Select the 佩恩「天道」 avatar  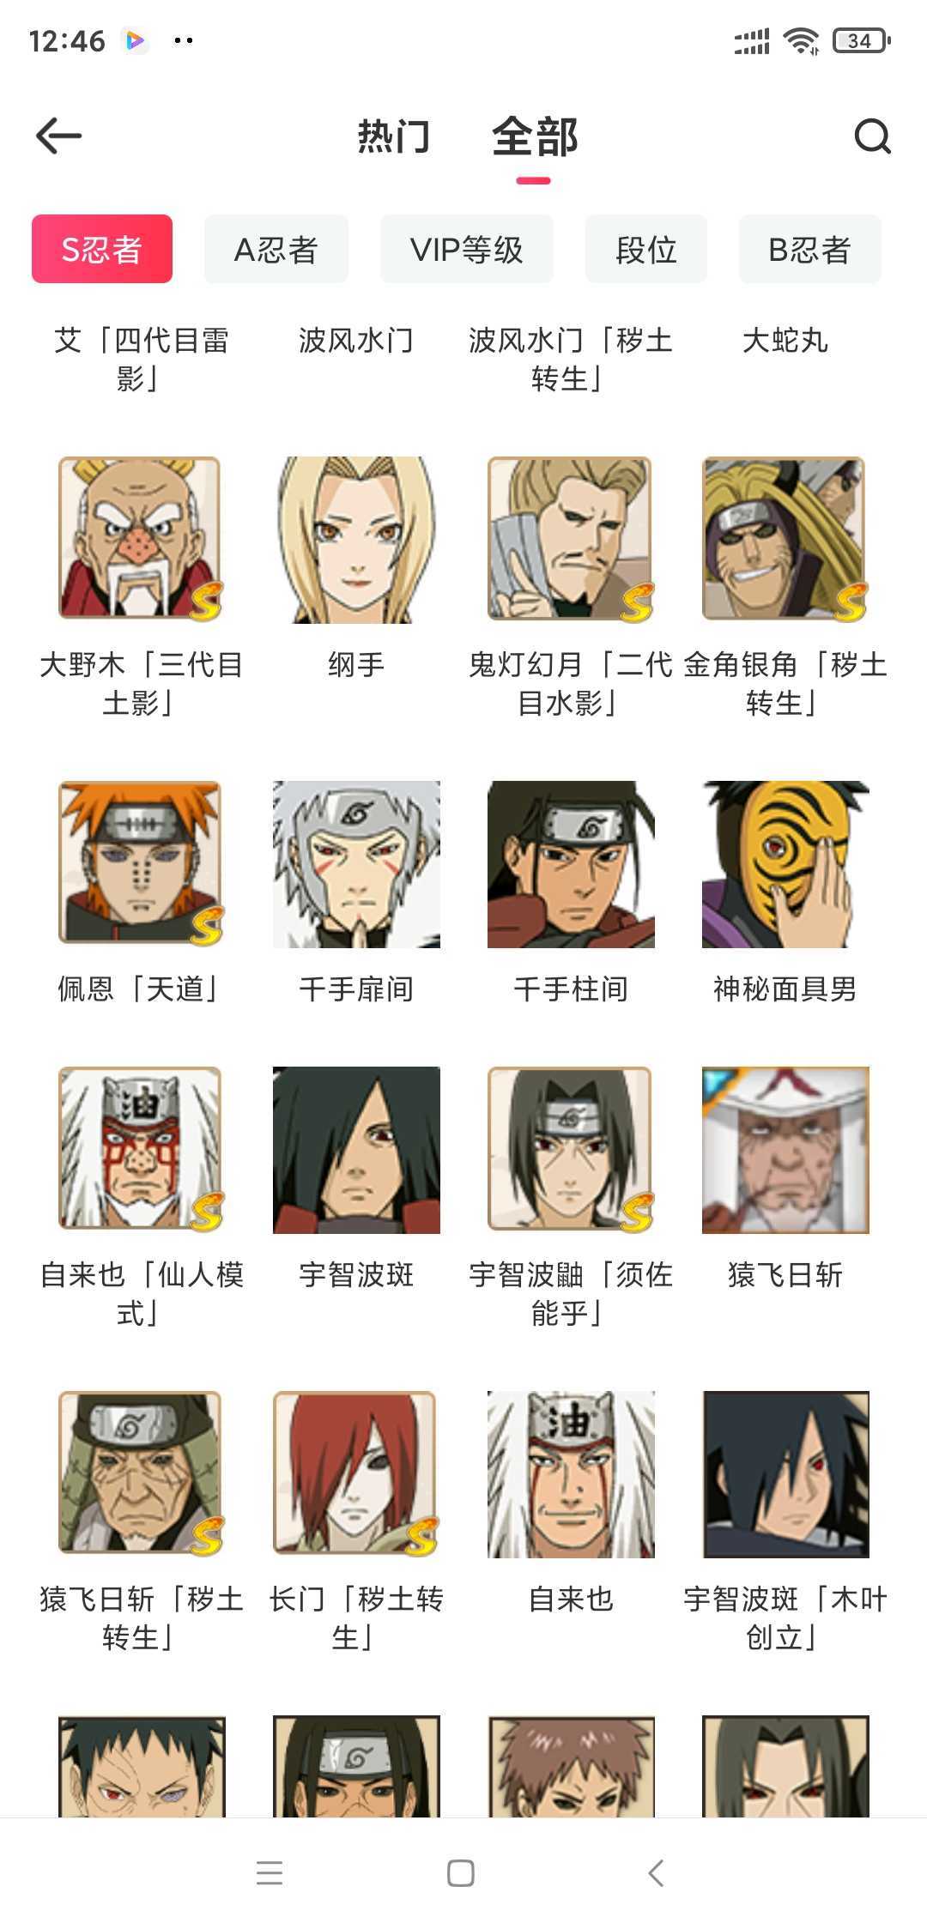tap(142, 863)
